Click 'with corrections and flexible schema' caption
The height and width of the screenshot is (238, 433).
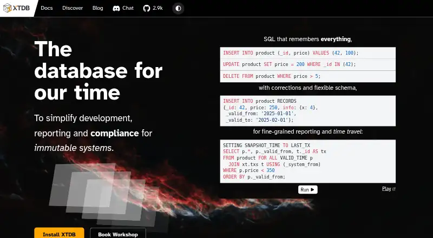307,88
